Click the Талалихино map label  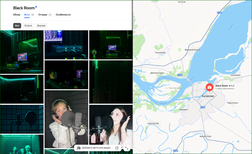pos(160,53)
